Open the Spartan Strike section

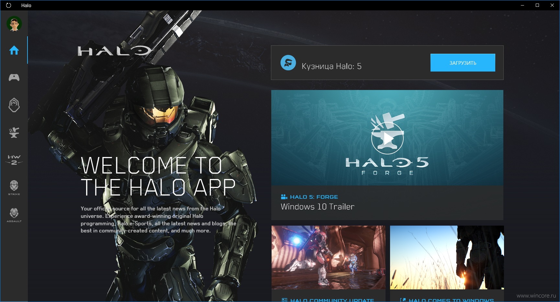pos(14,187)
